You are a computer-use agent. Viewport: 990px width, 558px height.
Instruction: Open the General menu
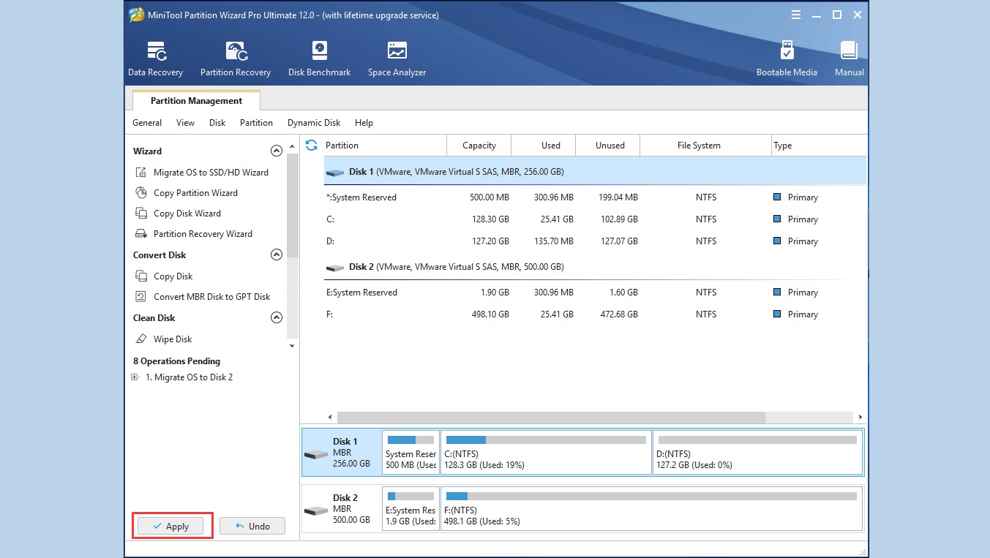[147, 123]
